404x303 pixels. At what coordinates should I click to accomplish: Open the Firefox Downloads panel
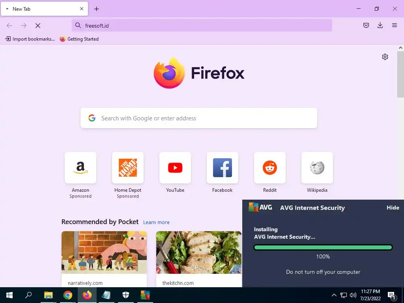[380, 25]
